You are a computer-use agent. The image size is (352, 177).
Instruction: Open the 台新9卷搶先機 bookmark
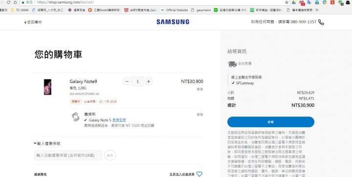tap(141, 10)
